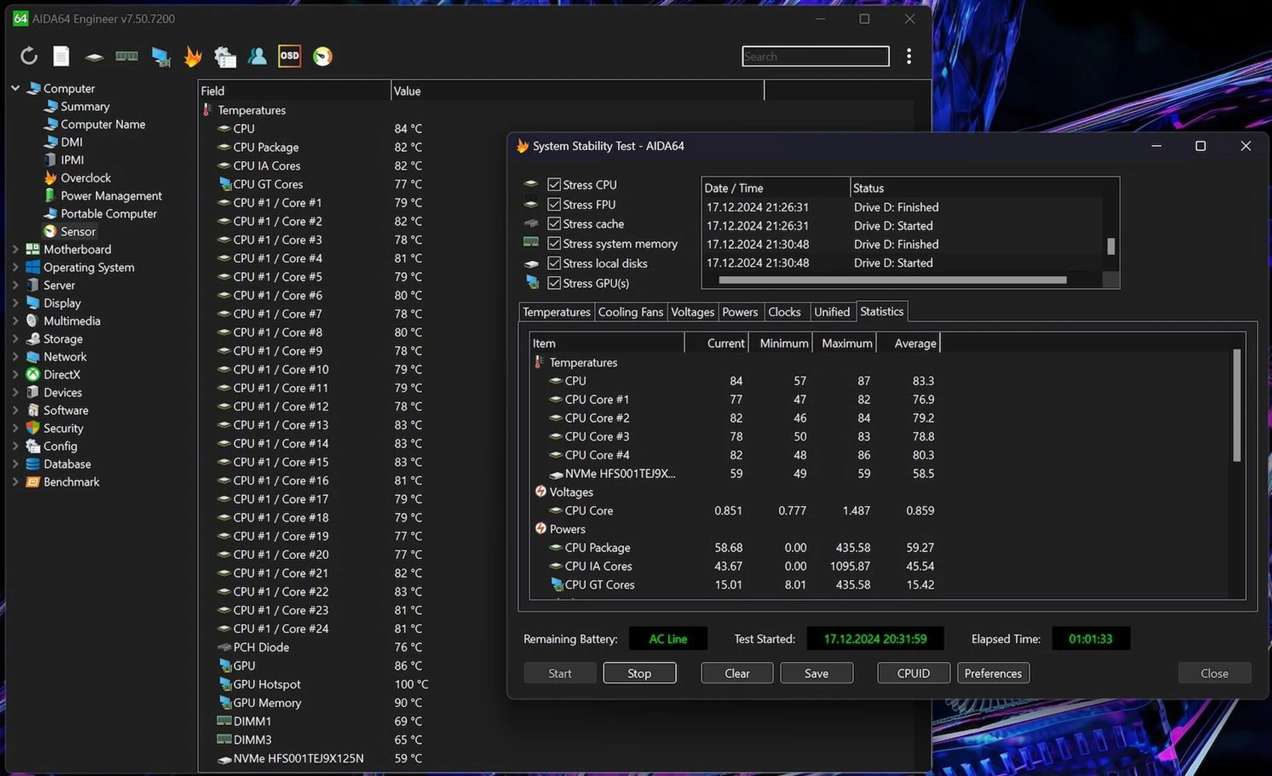Viewport: 1272px width, 776px height.
Task: Click the Refresh toolbar icon
Action: [x=28, y=56]
